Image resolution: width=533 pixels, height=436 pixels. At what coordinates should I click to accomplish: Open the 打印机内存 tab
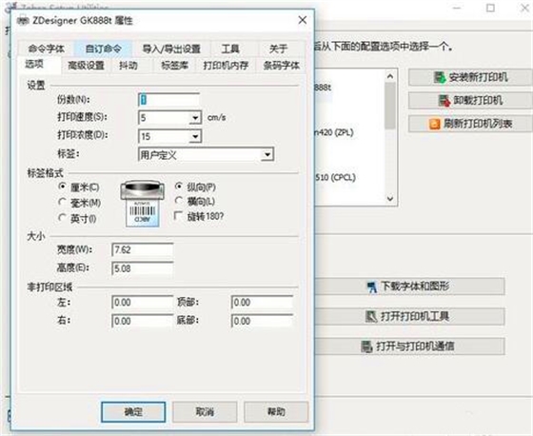(226, 66)
